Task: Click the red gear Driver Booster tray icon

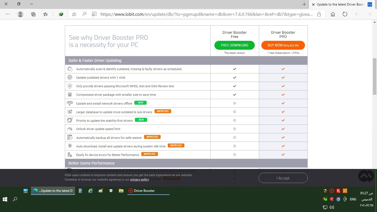Action: pos(332,191)
